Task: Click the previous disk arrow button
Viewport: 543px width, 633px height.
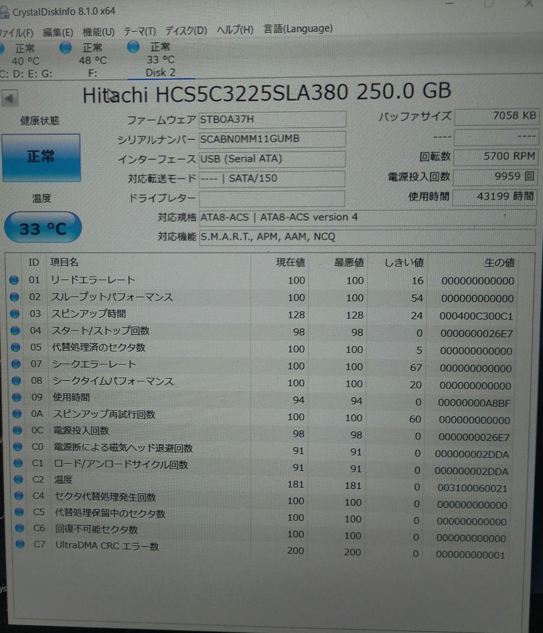Action: click(x=10, y=98)
